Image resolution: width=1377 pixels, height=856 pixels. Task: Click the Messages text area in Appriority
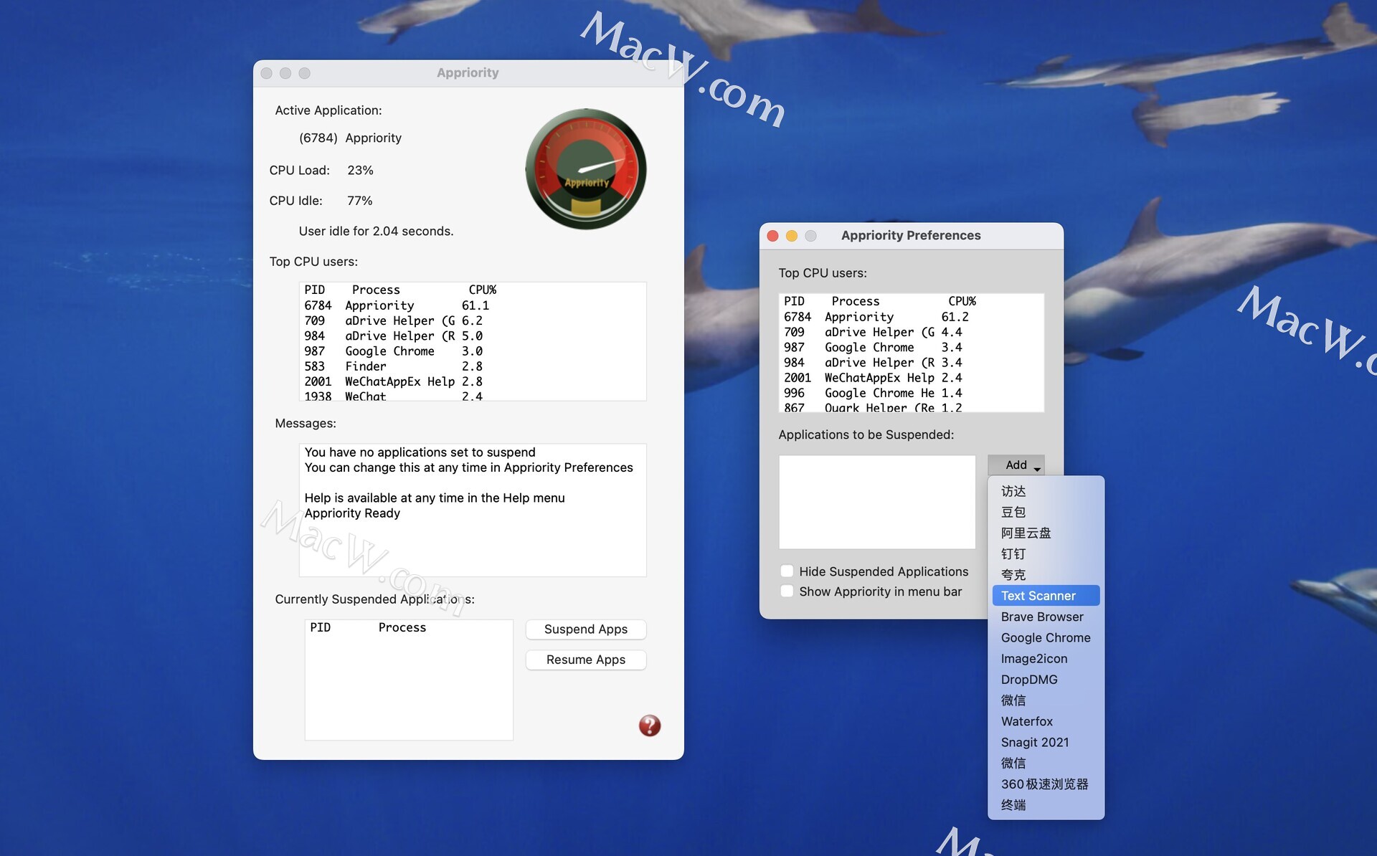pos(473,510)
